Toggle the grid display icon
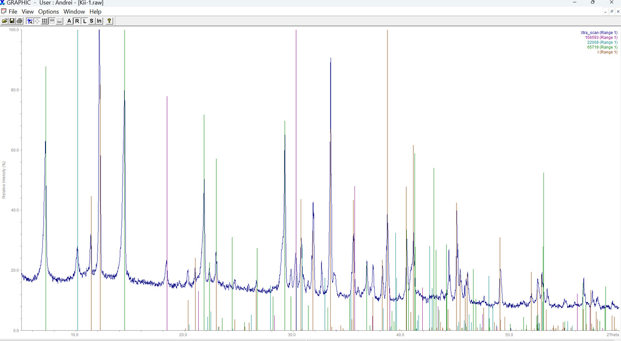The height and width of the screenshot is (341, 621). (45, 21)
